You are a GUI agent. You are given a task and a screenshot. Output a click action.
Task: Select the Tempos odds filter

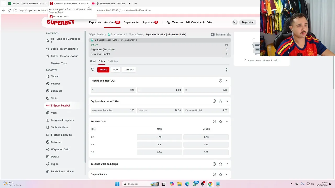pos(129,70)
